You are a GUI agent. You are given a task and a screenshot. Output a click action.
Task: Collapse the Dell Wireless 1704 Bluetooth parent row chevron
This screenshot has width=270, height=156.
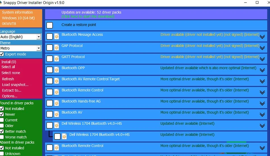[x=262, y=126]
